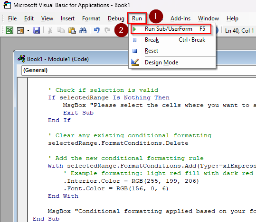Click the Save toolbar icon
Viewport: 256px width, 222px height.
click(x=37, y=30)
